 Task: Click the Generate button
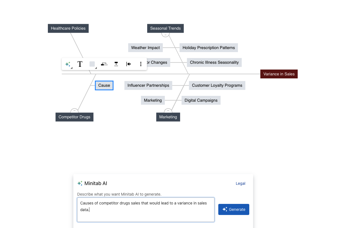234,209
